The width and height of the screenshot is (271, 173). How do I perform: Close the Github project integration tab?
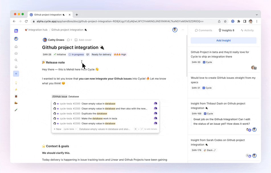(70, 15)
